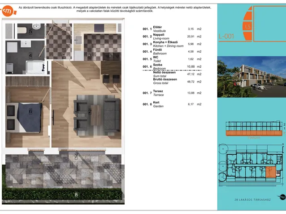Viewport: 286px width, 214px height.
Task: Click the '47,12' net total value
Action: pos(191,74)
